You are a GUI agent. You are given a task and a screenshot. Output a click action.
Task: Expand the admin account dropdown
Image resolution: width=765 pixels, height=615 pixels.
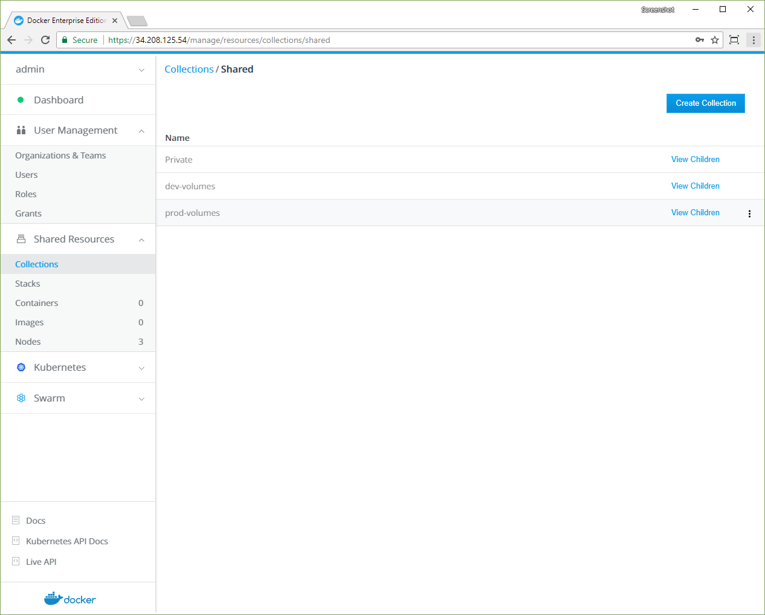pos(141,70)
